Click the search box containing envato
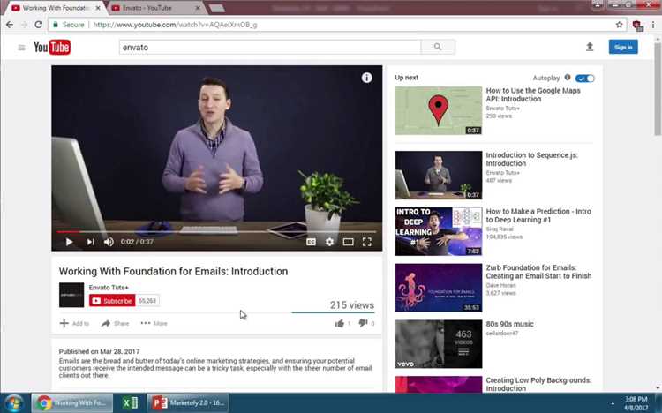The image size is (662, 413). 270,48
